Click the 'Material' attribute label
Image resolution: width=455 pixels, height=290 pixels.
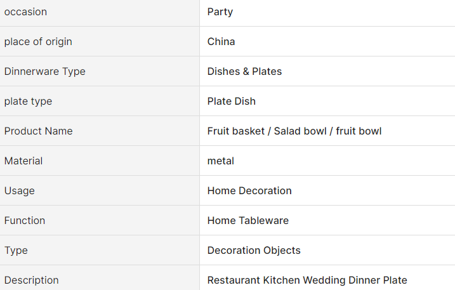[23, 161]
